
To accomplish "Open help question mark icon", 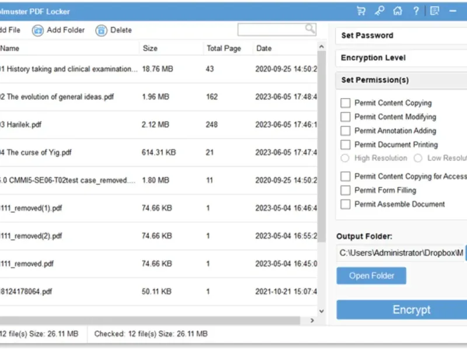I will coord(416,11).
